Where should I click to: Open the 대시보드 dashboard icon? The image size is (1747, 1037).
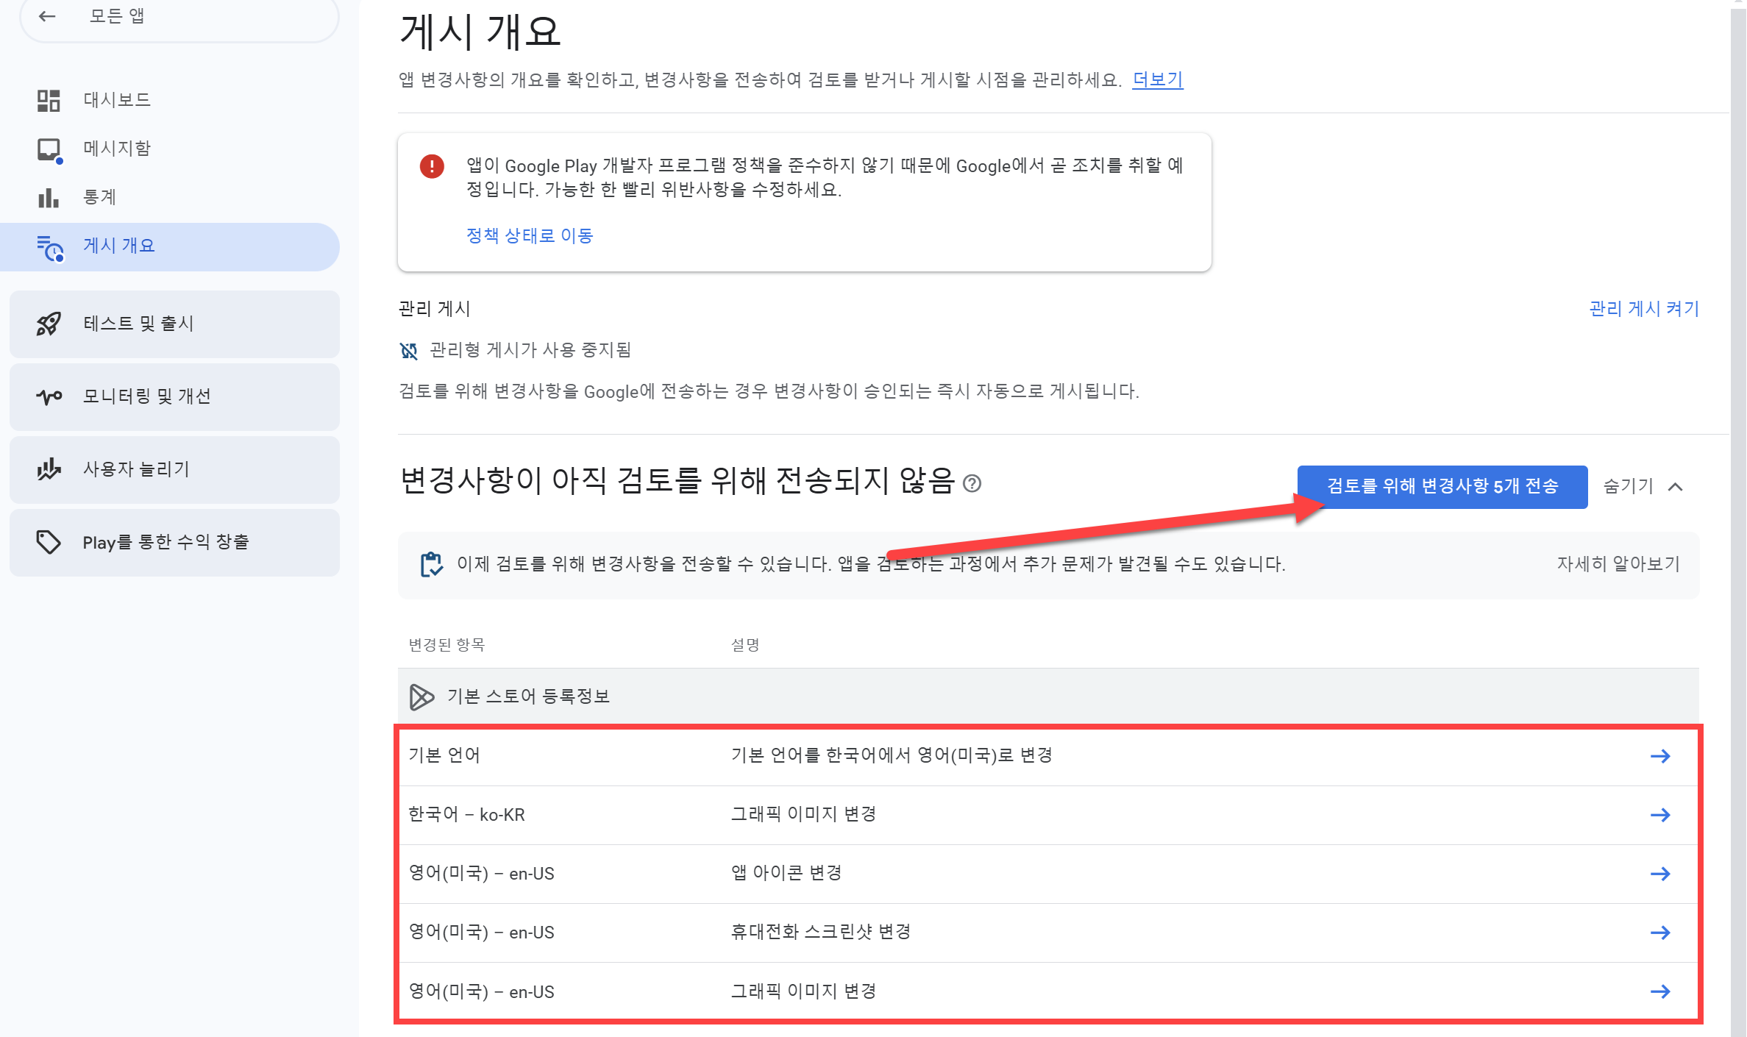coord(49,100)
